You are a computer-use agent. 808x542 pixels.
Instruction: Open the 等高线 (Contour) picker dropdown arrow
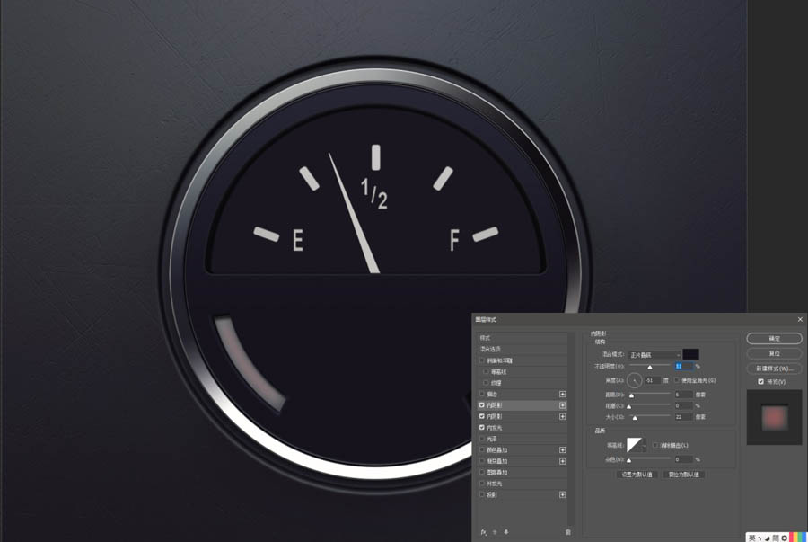point(644,445)
